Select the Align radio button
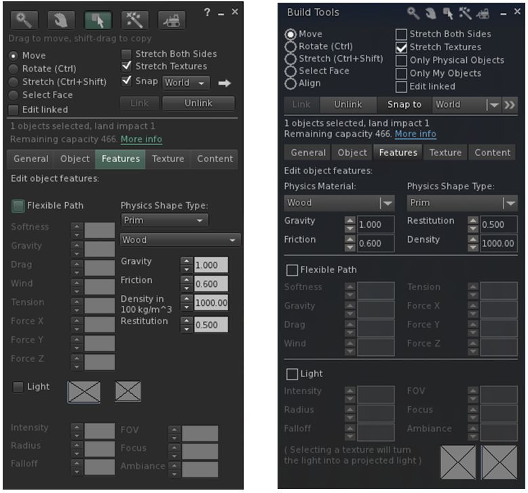Image resolution: width=528 pixels, height=493 pixels. pyautogui.click(x=291, y=83)
